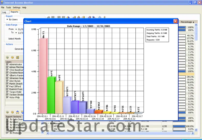Click the 40.3% percentage bar

click(x=182, y=36)
